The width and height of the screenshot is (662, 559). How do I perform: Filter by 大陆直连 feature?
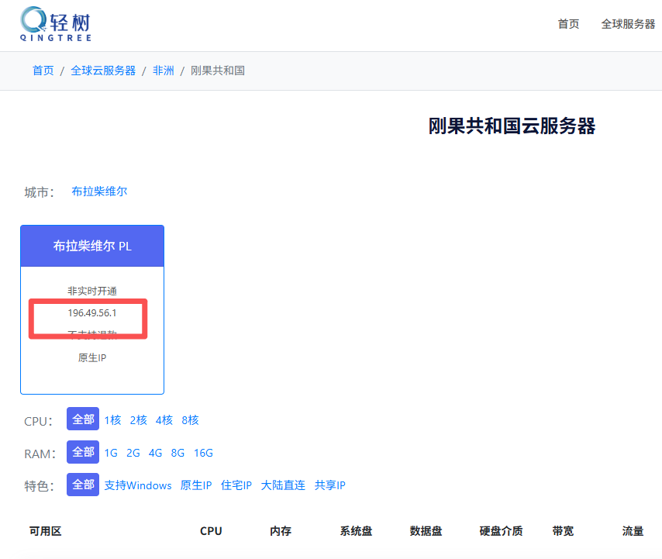pos(283,485)
